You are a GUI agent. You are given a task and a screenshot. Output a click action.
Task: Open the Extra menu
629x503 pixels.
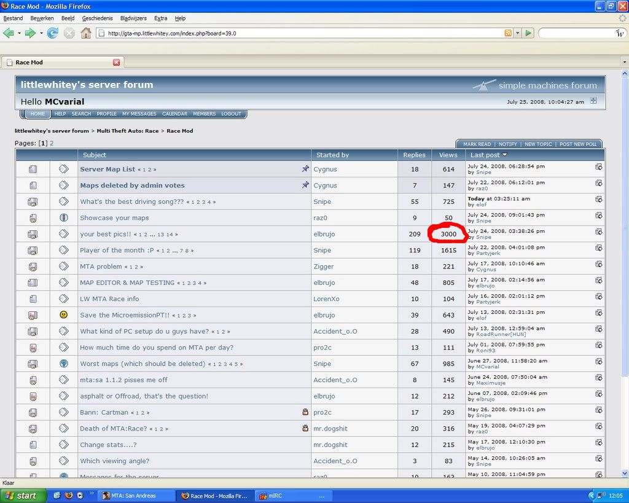click(161, 18)
